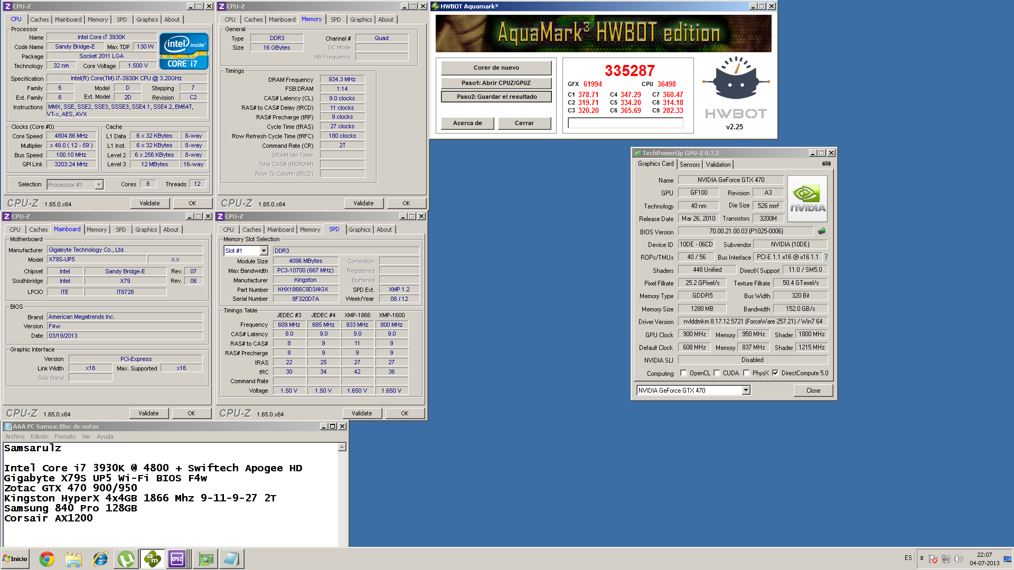Select the purple CPU-Z taskbar icon
This screenshot has width=1014, height=570.
click(177, 559)
